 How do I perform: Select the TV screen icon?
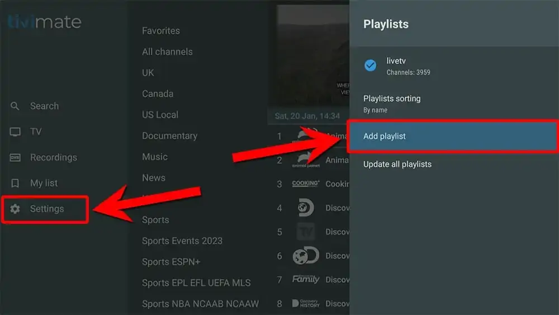coord(15,132)
